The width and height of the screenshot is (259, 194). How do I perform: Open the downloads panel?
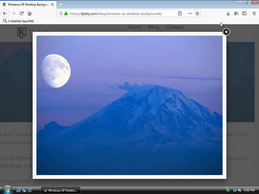pyautogui.click(x=228, y=14)
